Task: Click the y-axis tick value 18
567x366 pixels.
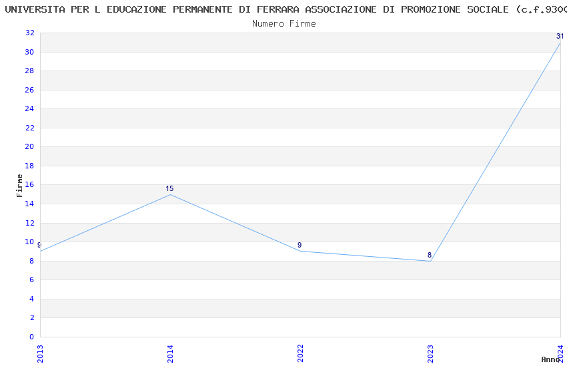Action: pos(29,166)
